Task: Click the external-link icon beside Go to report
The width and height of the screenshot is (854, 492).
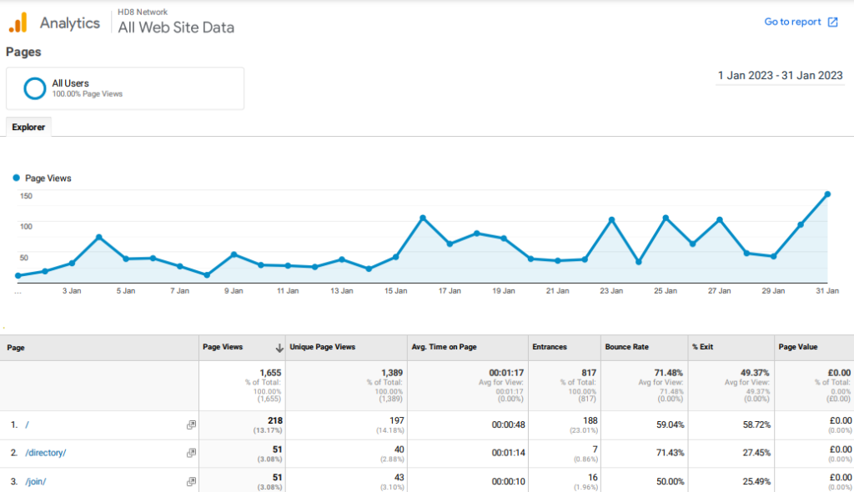Action: (x=831, y=22)
